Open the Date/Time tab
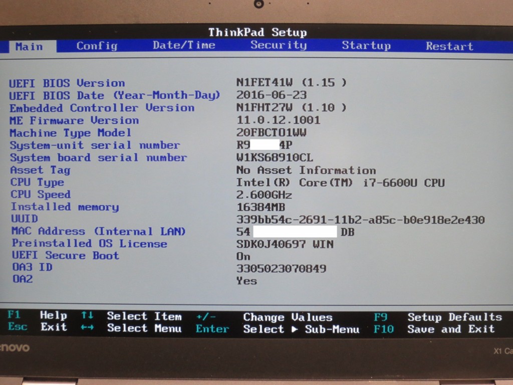 (184, 45)
